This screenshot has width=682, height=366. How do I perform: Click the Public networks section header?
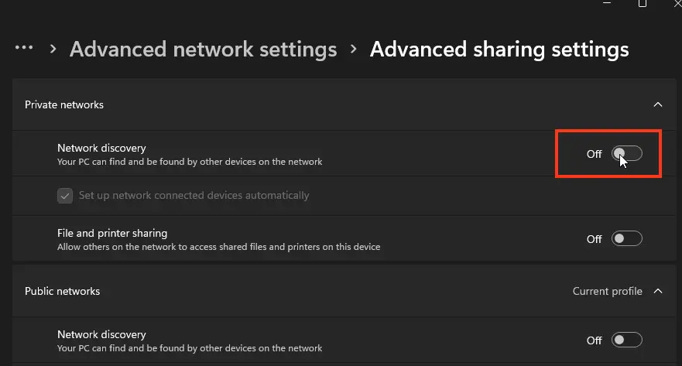click(63, 292)
